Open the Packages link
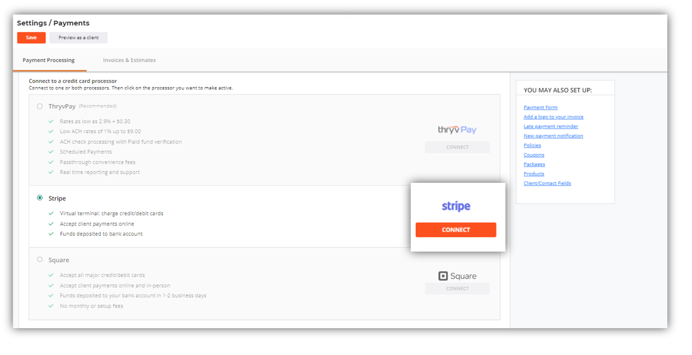692x355 pixels. click(535, 164)
